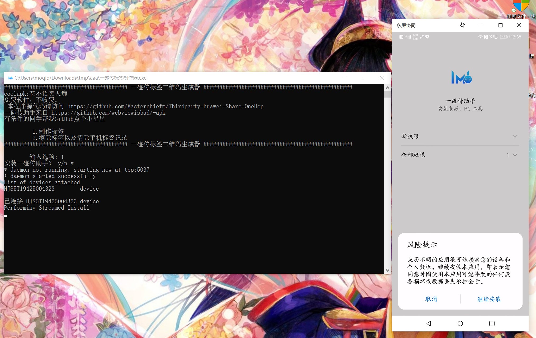Maximize the 多屏协同 window
Image resolution: width=536 pixels, height=338 pixels.
[500, 25]
